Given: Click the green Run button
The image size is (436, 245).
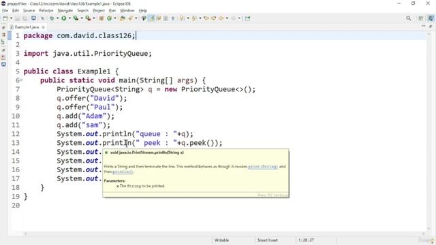Looking at the screenshot, I should (63, 18).
